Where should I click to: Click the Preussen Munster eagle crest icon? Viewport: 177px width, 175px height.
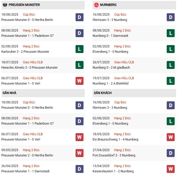tap(5, 5)
